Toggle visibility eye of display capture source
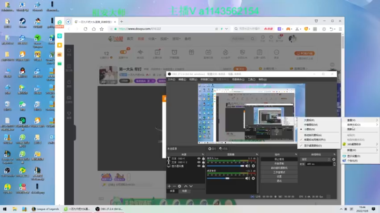 (199, 166)
